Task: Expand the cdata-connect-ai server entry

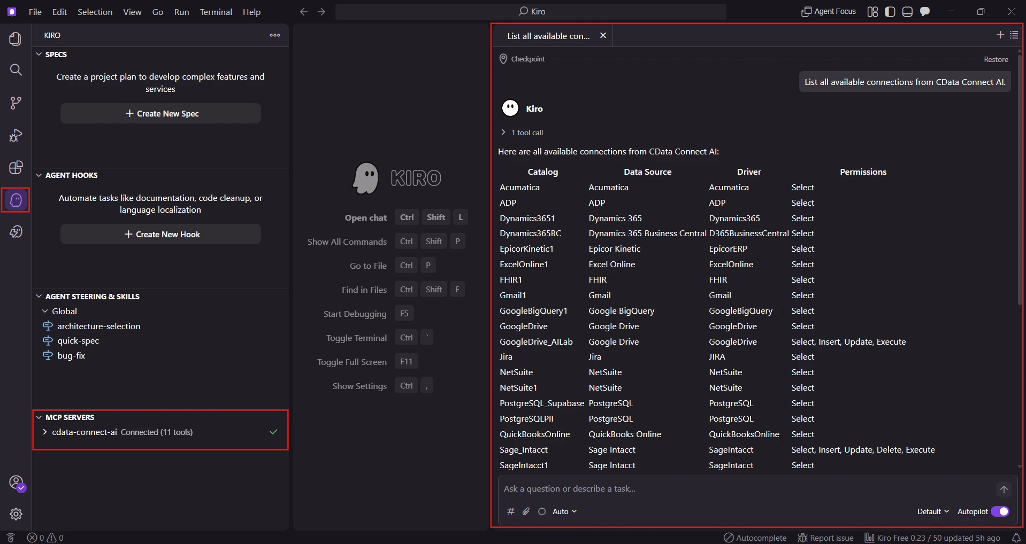Action: pyautogui.click(x=45, y=432)
